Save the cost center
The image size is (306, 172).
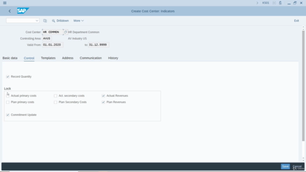(x=285, y=167)
